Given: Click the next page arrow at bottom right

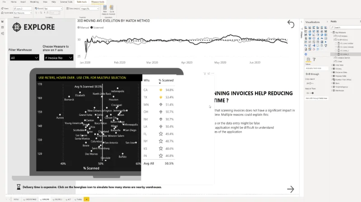Looking at the screenshot, I should pos(291,189).
